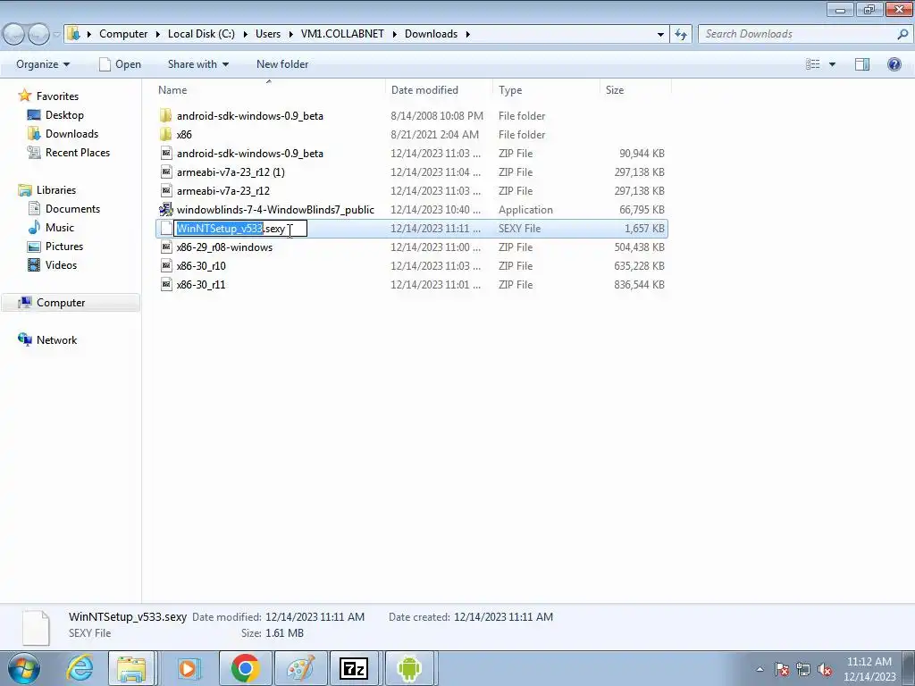Click the refresh icon beside address bar

click(680, 35)
